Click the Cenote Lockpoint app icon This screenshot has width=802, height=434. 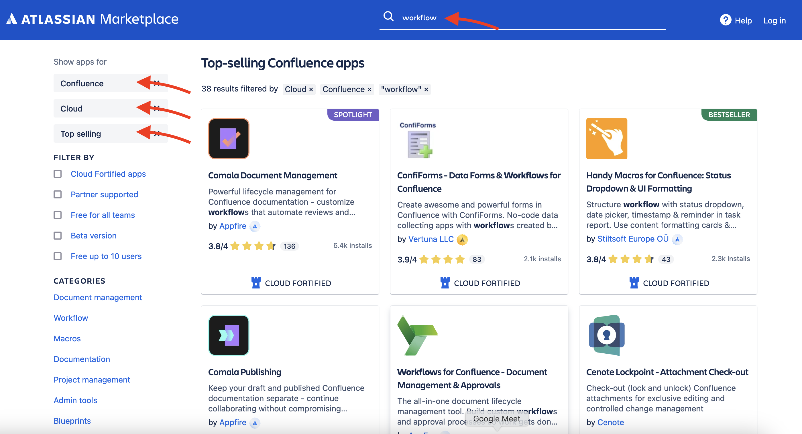[606, 336]
